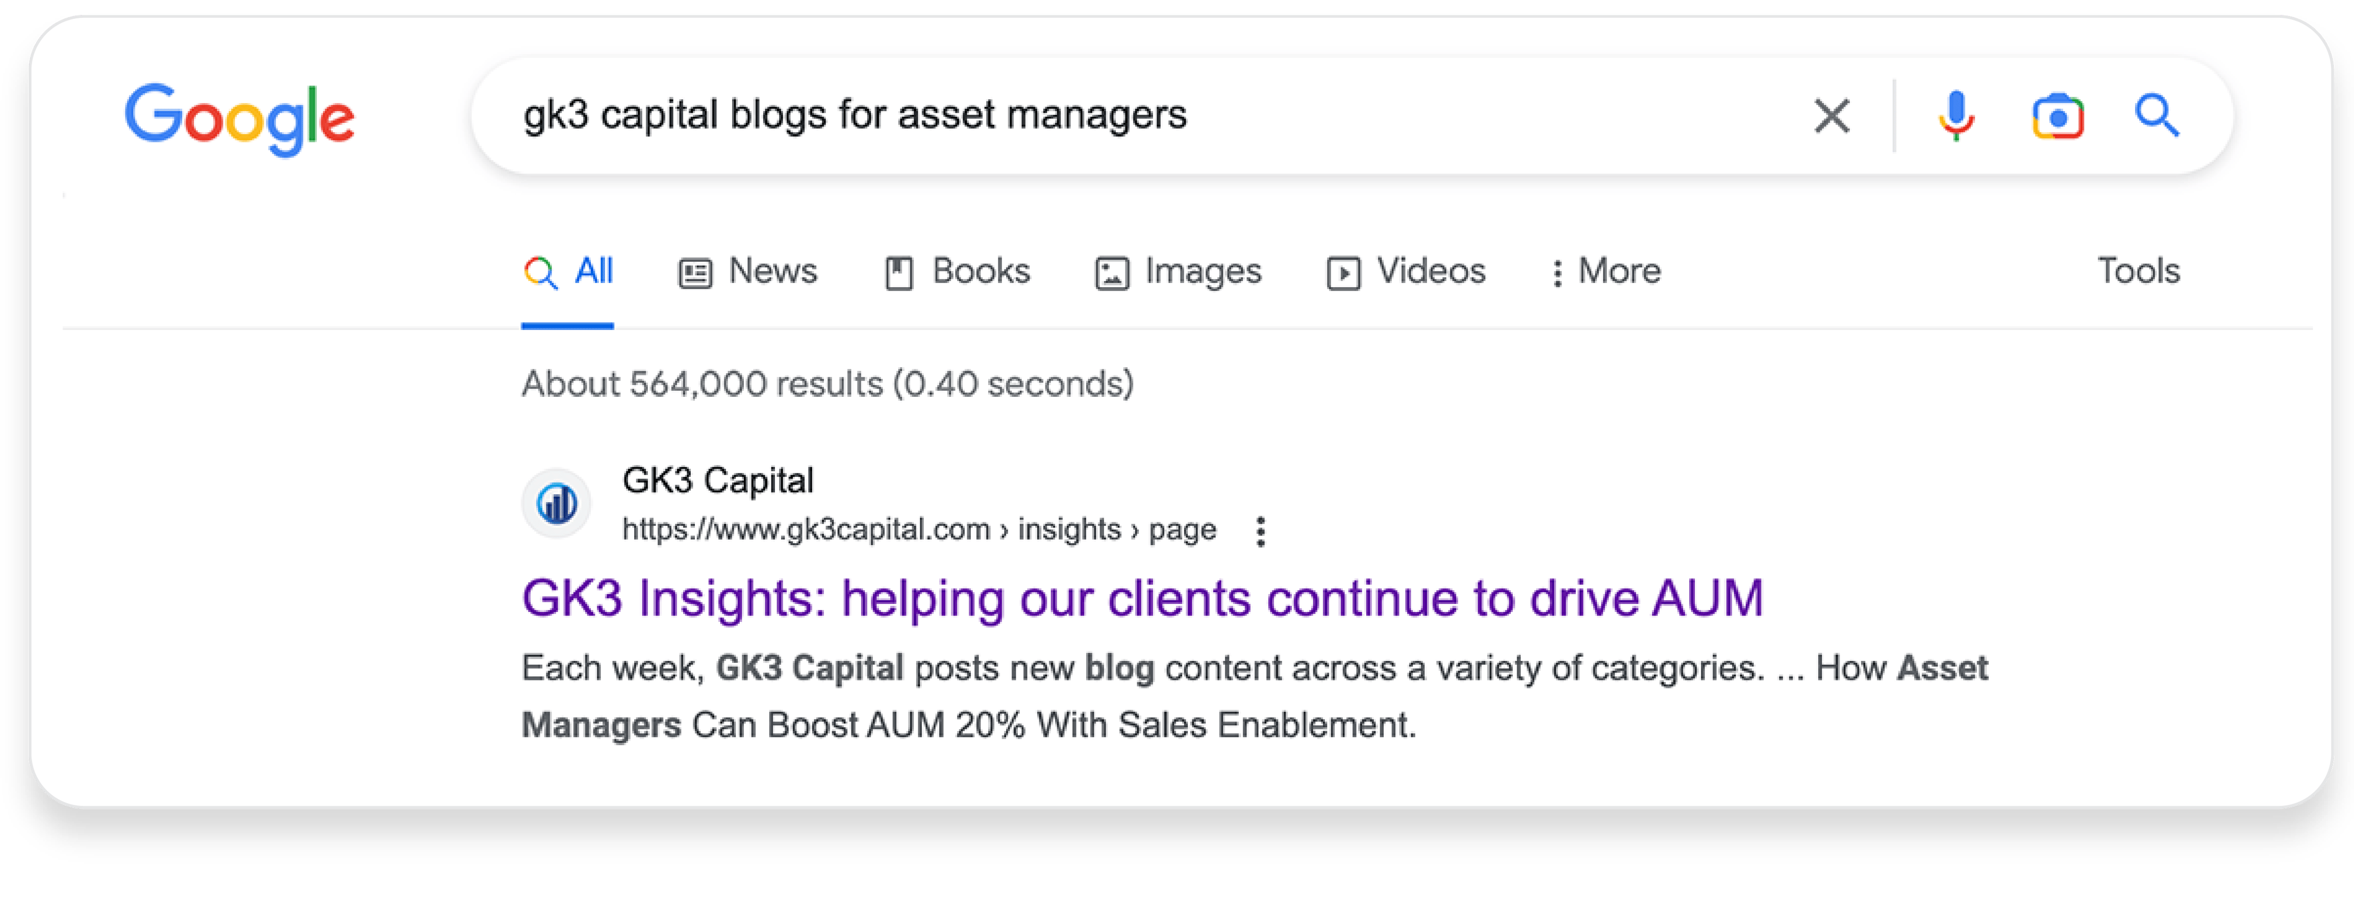Open the Tools options
The height and width of the screenshot is (917, 2354).
2137,271
